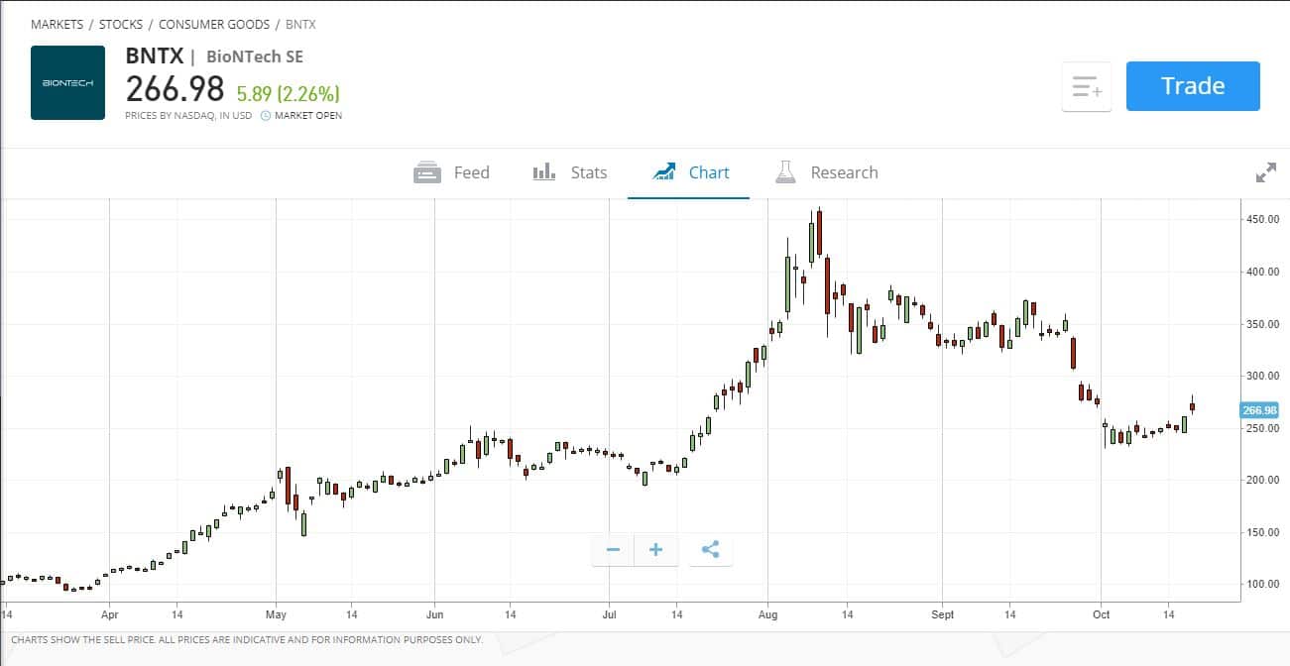The width and height of the screenshot is (1290, 666).
Task: Zoom in chart with plus button
Action: pos(656,550)
